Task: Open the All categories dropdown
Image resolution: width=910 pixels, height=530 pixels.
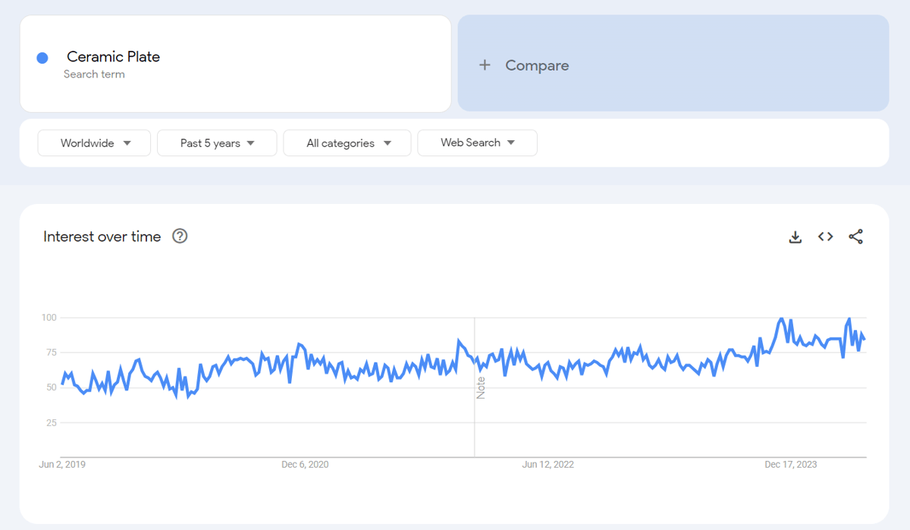Action: [347, 143]
